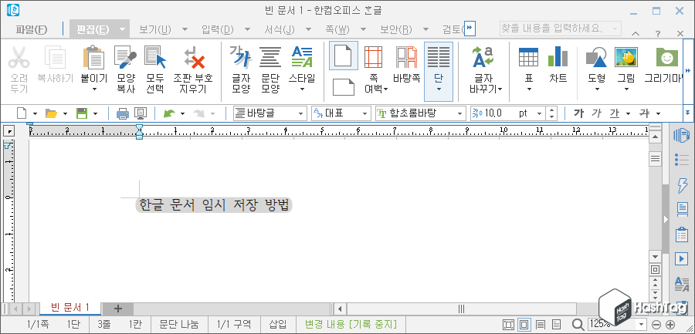Open the font size 10.0 pt dropdown
695x334 pixels.
coord(539,113)
